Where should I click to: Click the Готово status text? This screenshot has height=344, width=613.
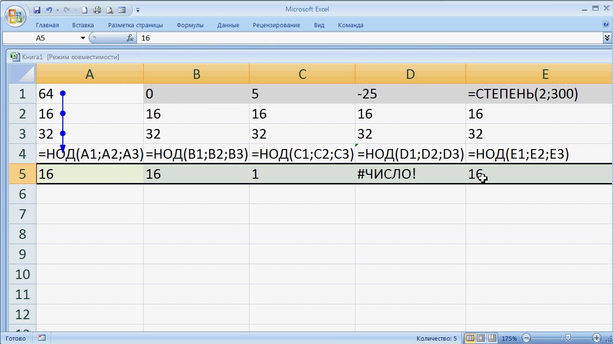tap(16, 338)
